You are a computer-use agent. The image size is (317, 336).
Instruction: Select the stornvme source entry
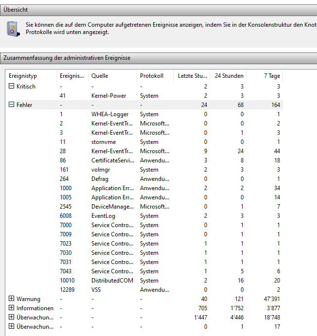pos(104,142)
